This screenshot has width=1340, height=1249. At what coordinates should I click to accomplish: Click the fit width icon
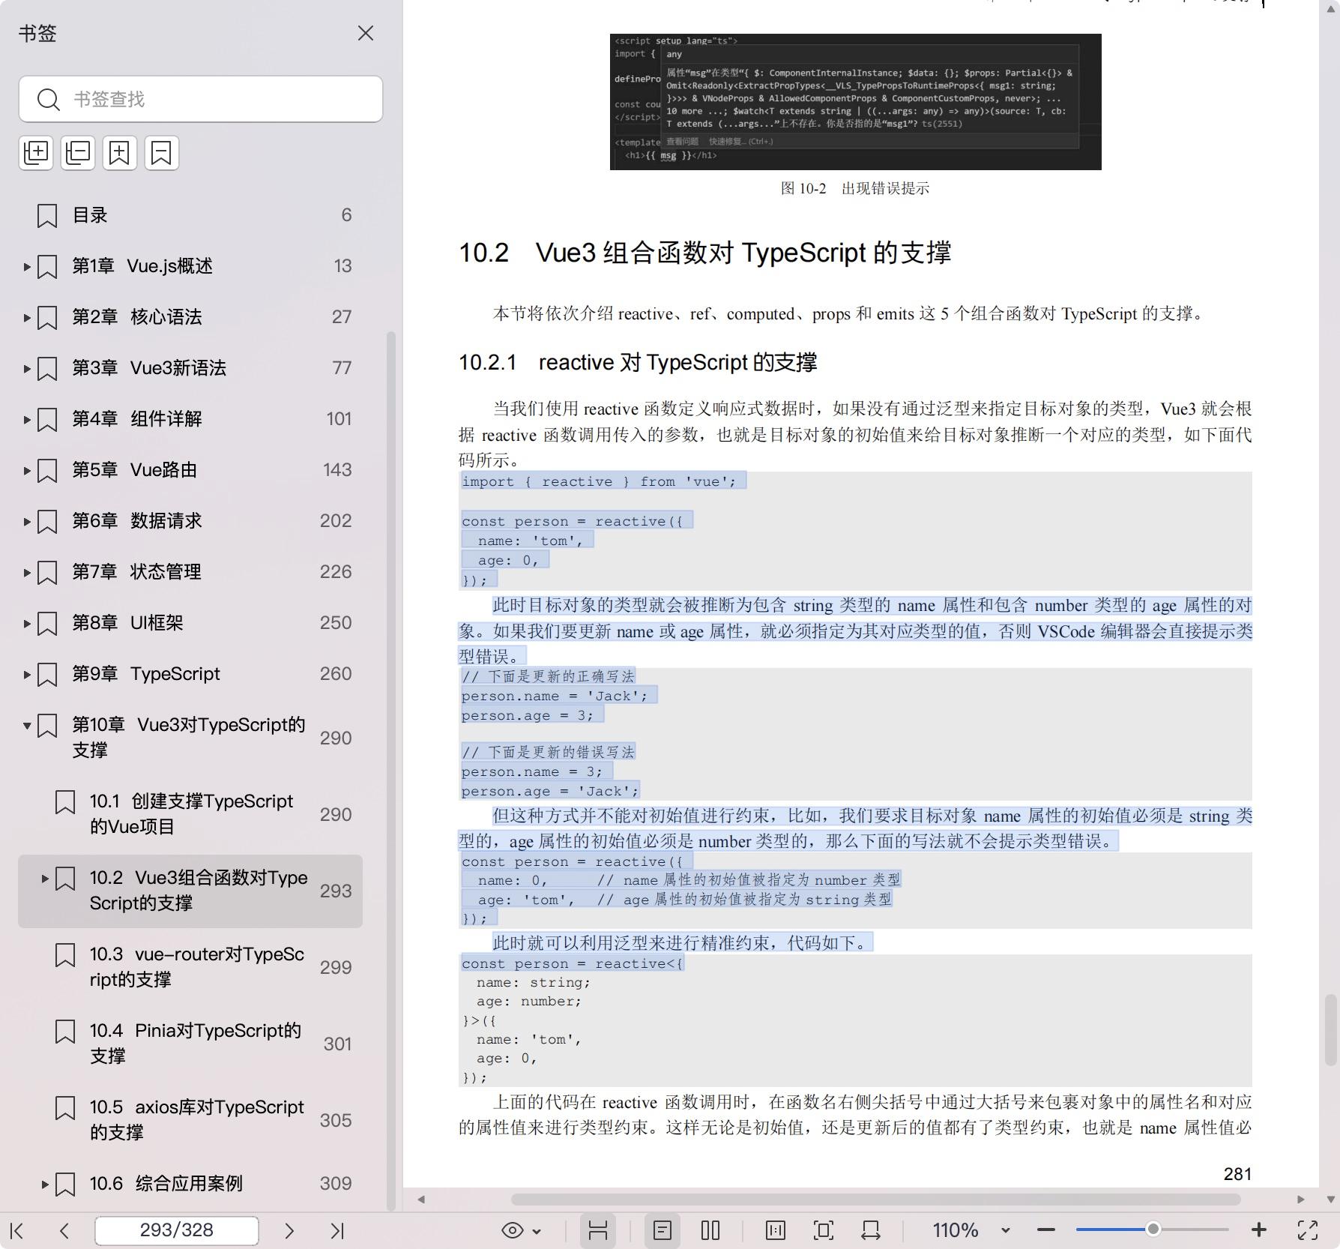tap(871, 1230)
